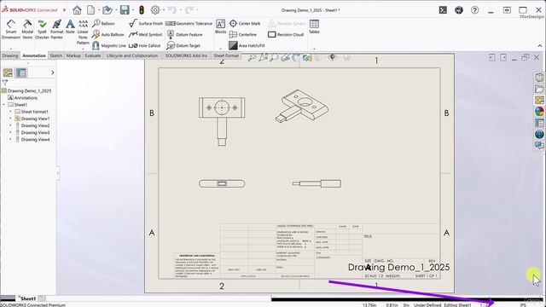This screenshot has height=307, width=546.
Task: Switch to the Sketch ribbon tab
Action: [x=55, y=55]
